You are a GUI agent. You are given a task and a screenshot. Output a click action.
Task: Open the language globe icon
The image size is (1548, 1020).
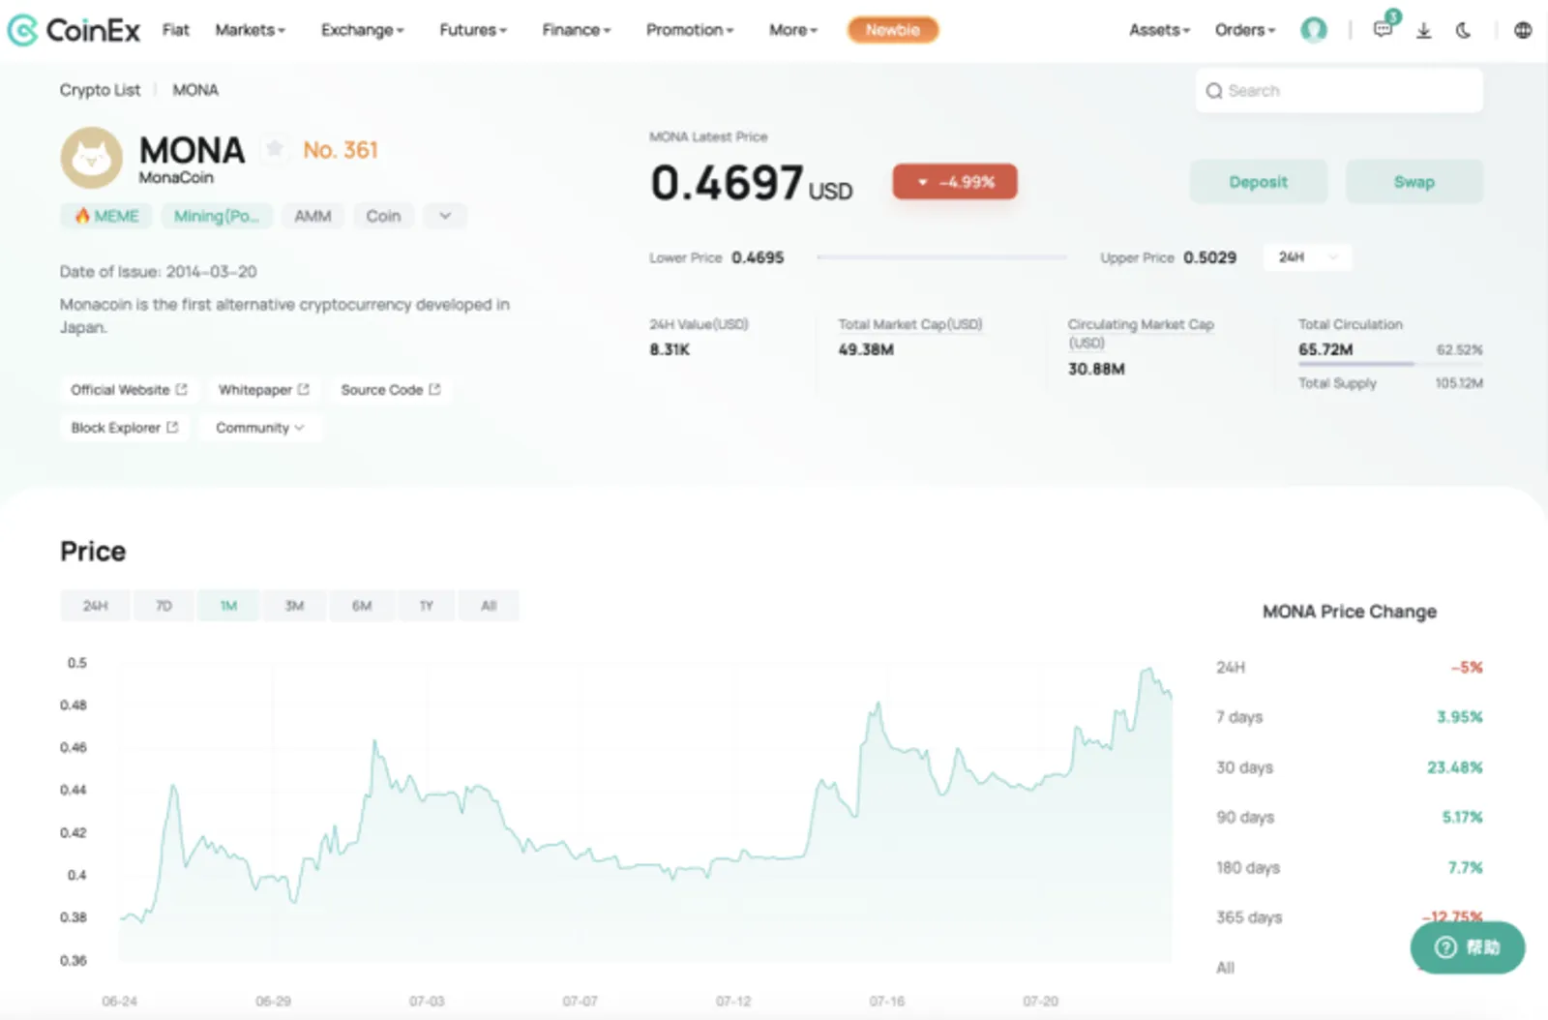(x=1523, y=30)
